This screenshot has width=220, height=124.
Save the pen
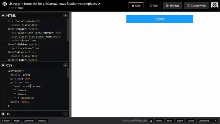[x=136, y=6]
